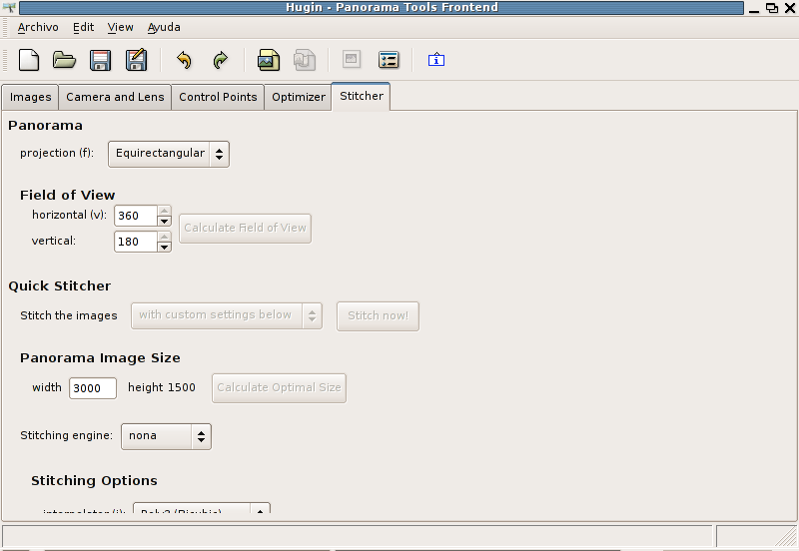Click the horizontal field of view input 360
The width and height of the screenshot is (799, 551).
point(136,216)
